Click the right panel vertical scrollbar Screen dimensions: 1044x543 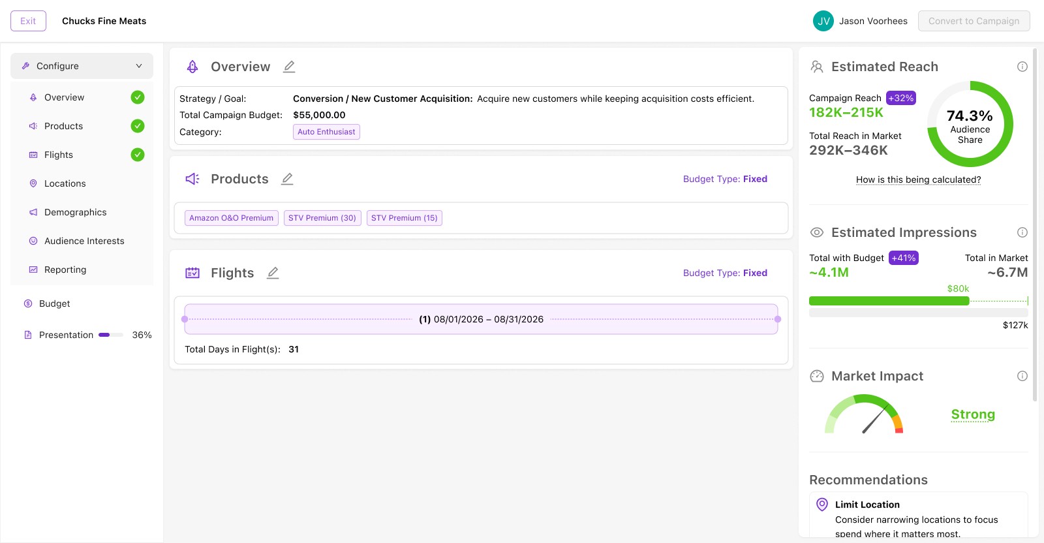point(1035,225)
